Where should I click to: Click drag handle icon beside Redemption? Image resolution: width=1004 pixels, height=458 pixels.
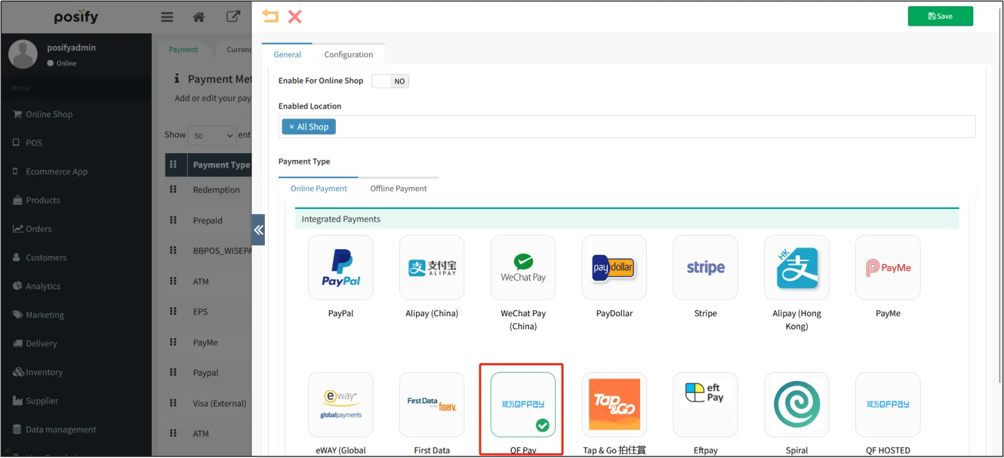click(173, 189)
